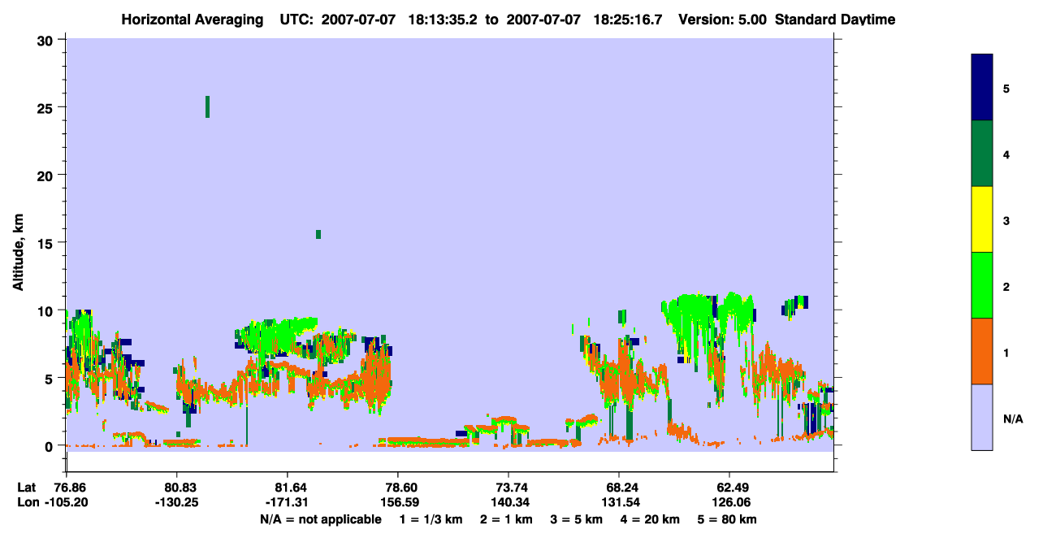Click the isolated green feature near 25 km
1056x542 pixels.
(208, 106)
